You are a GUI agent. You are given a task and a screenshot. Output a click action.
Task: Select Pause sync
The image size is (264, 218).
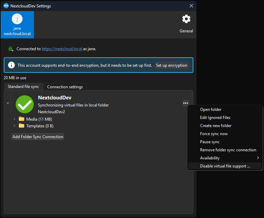click(225, 142)
